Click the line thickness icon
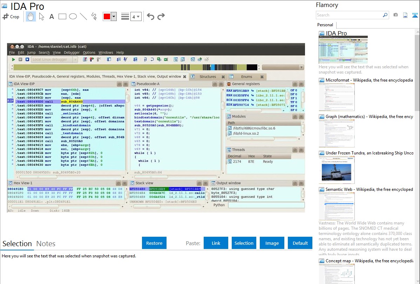This screenshot has width=420, height=284. click(125, 16)
